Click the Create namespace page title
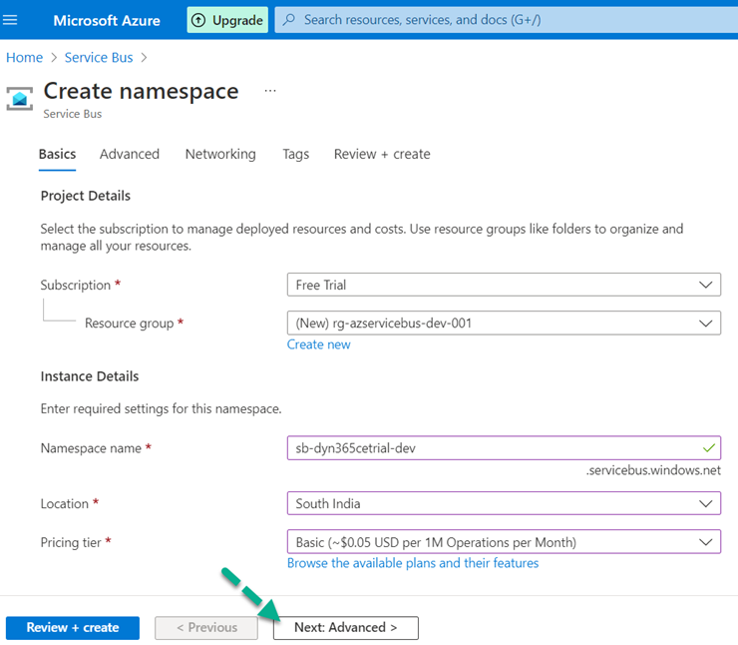Screen dimensions: 738x645 tap(141, 91)
